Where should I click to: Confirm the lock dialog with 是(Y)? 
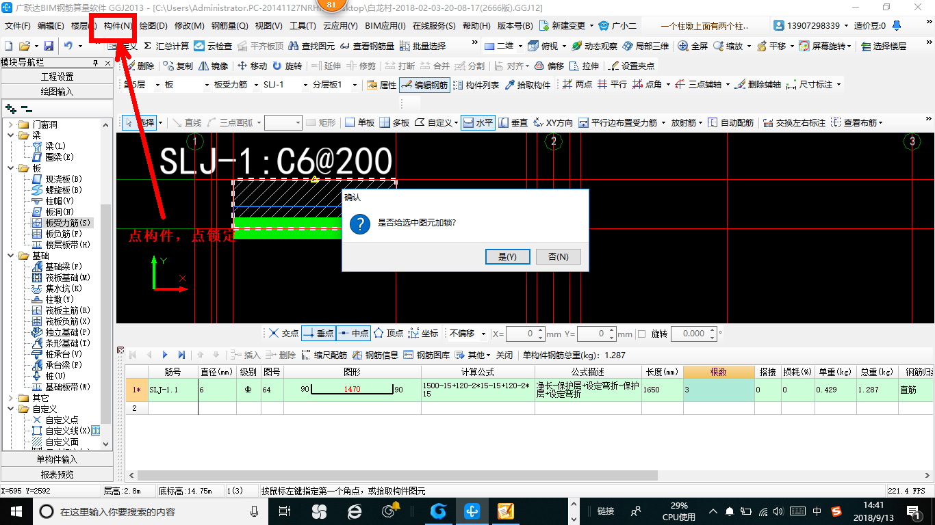pos(507,256)
